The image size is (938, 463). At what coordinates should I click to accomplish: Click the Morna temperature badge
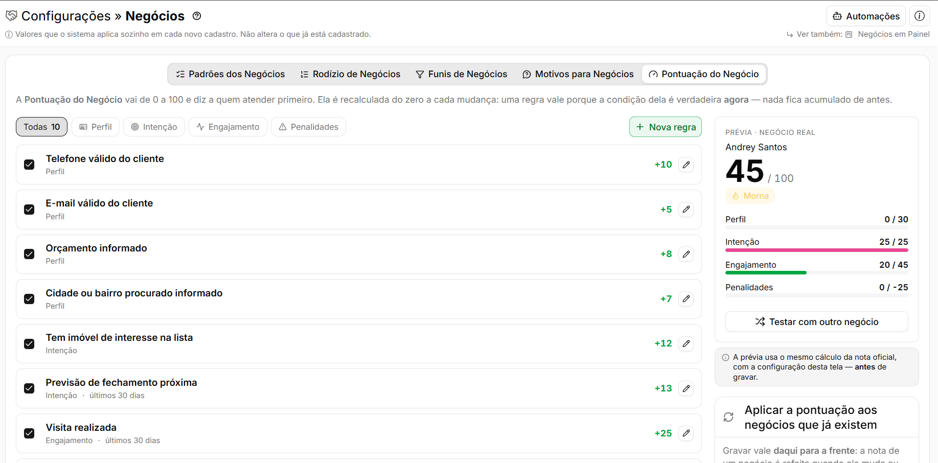750,196
